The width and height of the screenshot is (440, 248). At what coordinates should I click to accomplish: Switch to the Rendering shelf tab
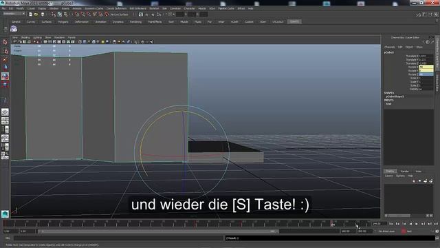[135, 21]
